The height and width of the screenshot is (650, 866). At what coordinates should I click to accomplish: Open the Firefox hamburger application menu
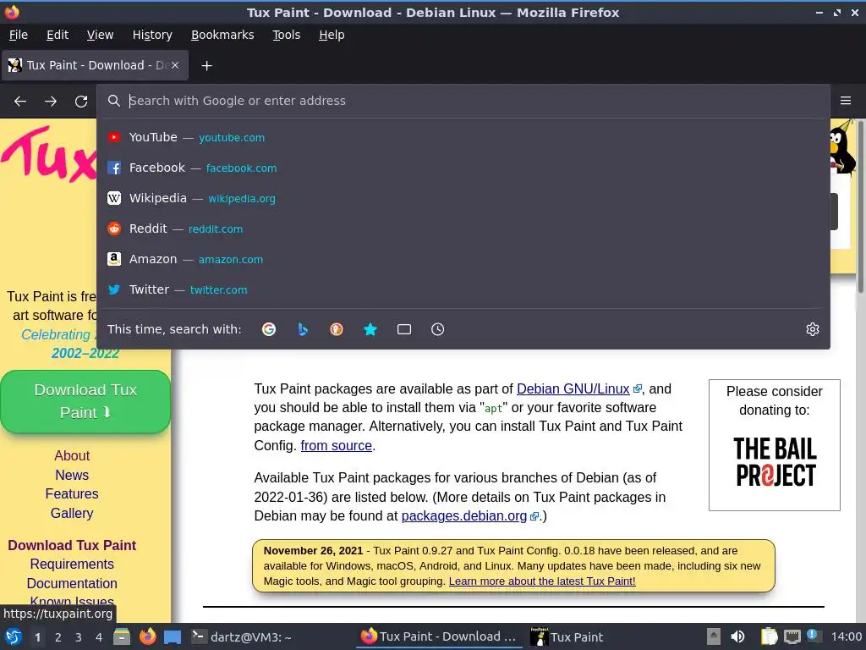(x=845, y=101)
